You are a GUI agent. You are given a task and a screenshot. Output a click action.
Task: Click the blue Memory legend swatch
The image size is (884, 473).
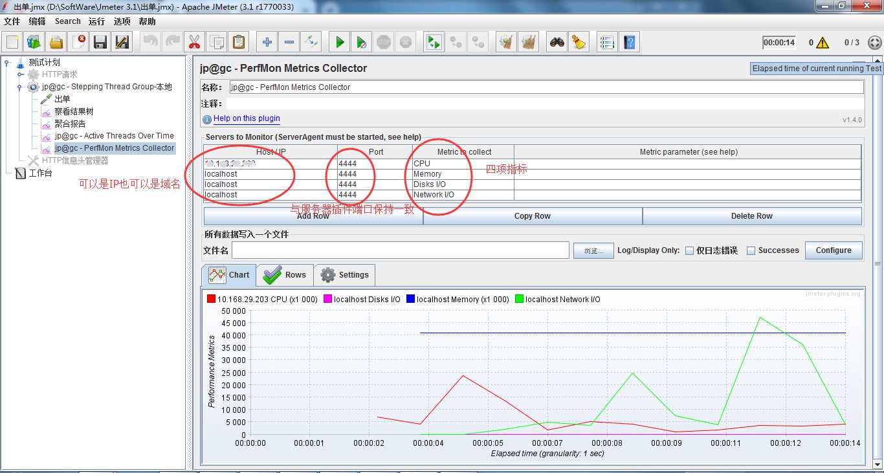(x=410, y=300)
